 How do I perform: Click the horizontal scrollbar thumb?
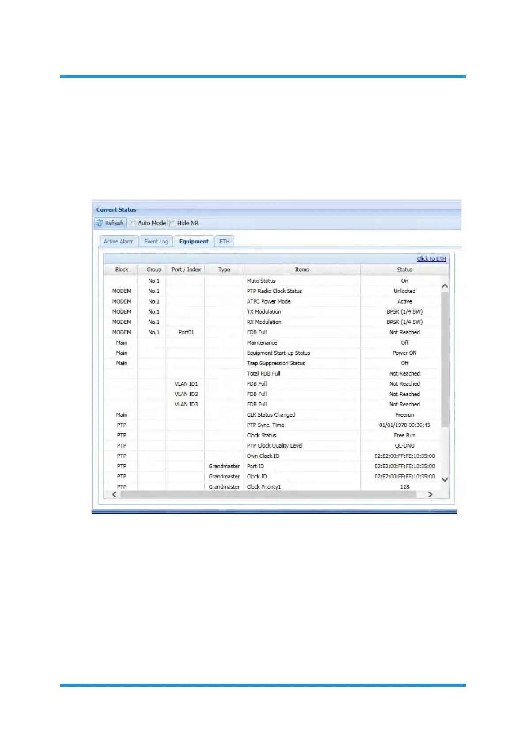[x=268, y=494]
